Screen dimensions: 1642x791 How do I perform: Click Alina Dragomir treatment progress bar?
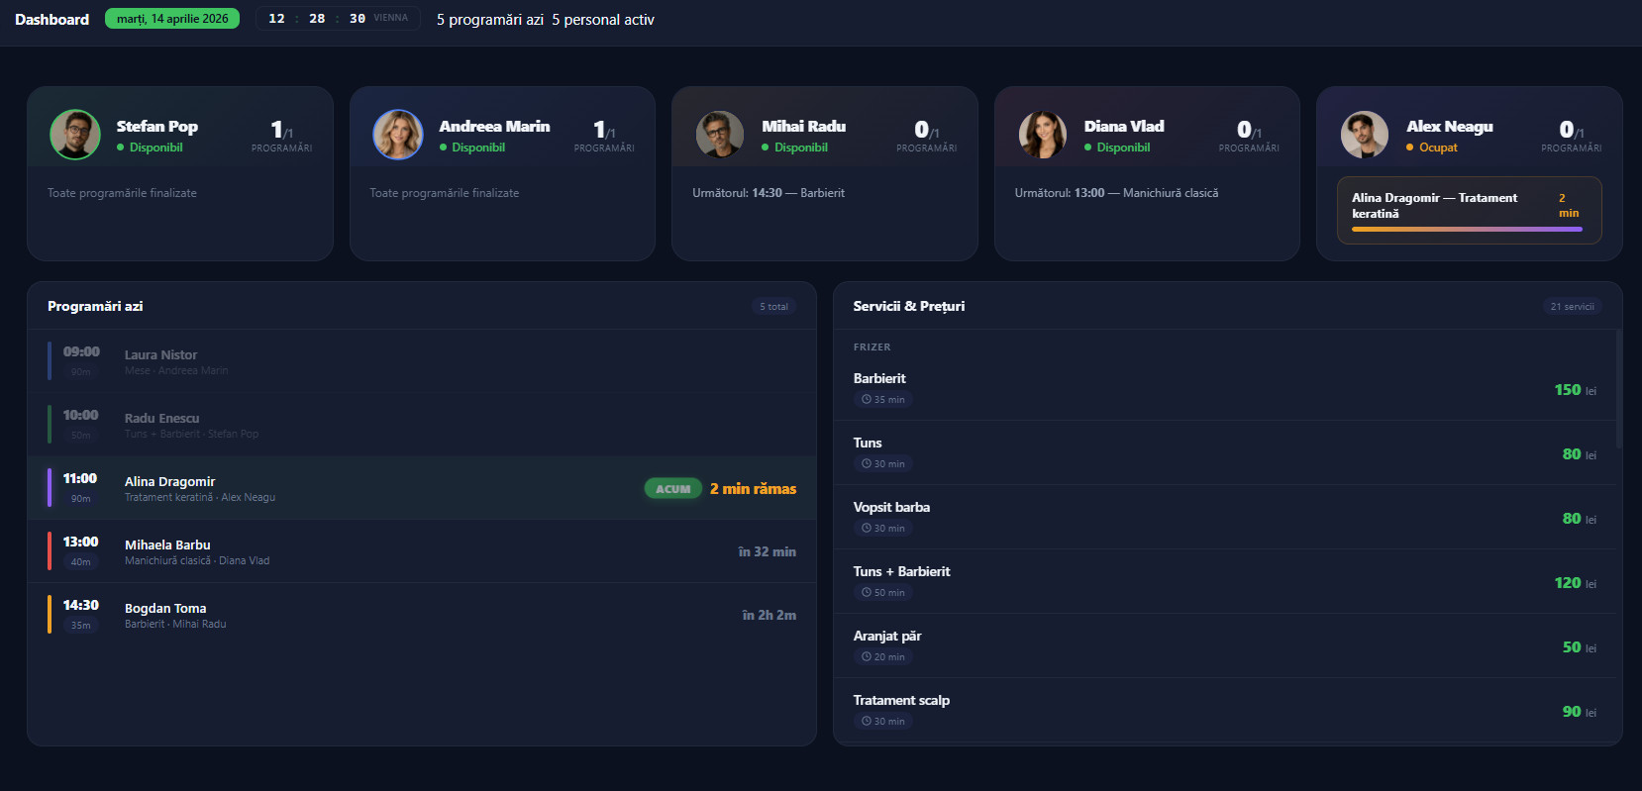pyautogui.click(x=1467, y=230)
